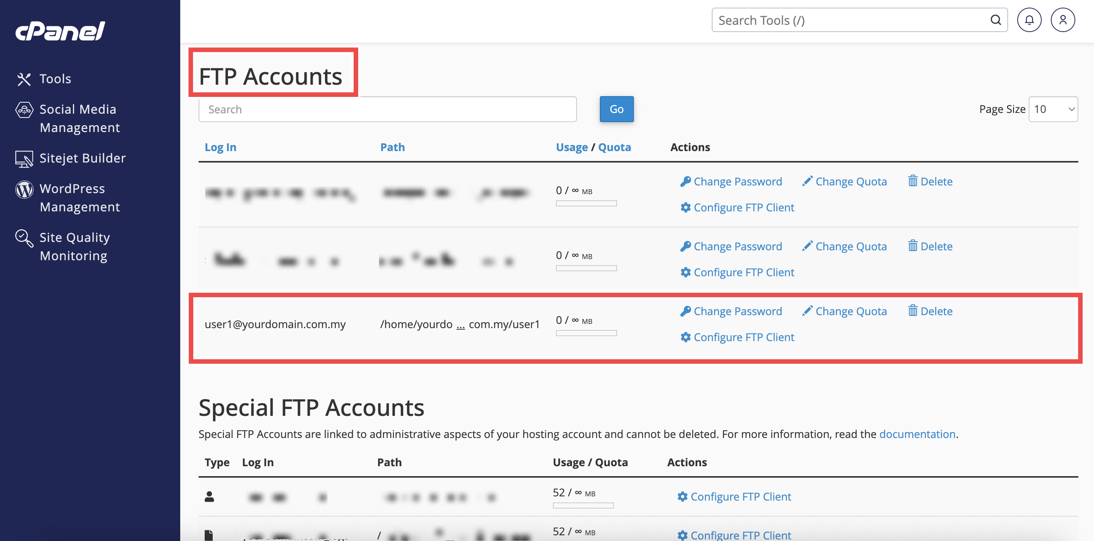Open the user account icon
The image size is (1094, 541).
pyautogui.click(x=1063, y=20)
